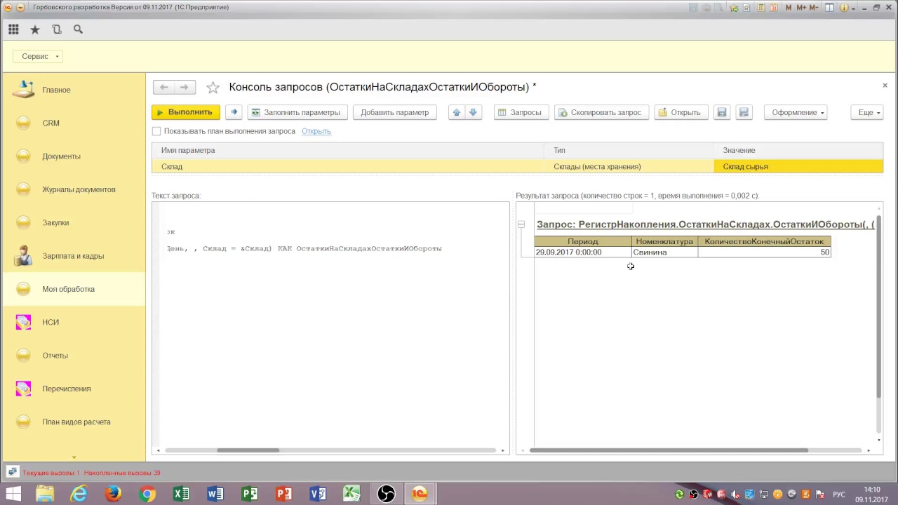This screenshot has width=898, height=505.
Task: Click the save diskette icon
Action: tap(722, 112)
